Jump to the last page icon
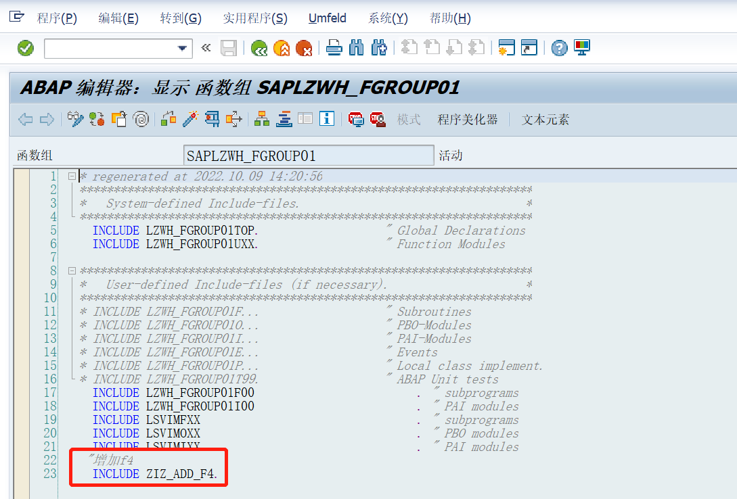The image size is (737, 499). point(476,48)
